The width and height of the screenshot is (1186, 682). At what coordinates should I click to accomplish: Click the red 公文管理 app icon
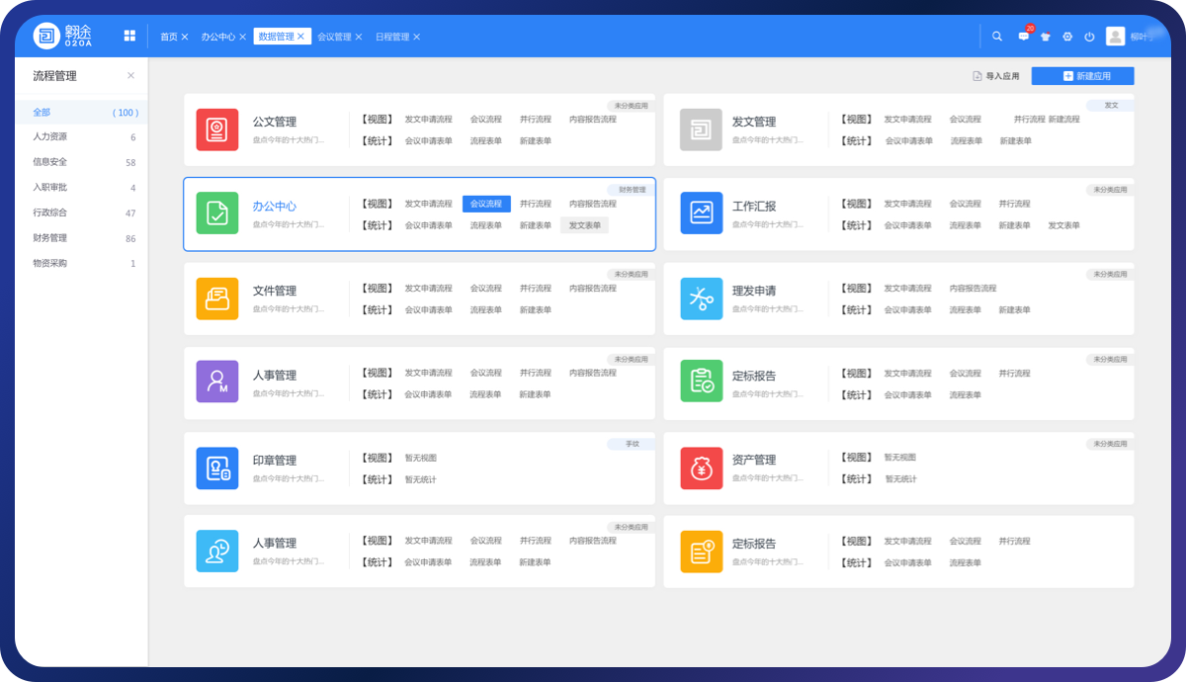(216, 129)
